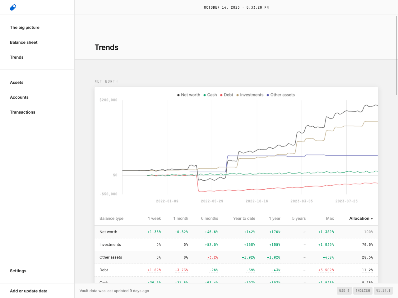Select Trends in the sidebar
This screenshot has width=398, height=298.
pyautogui.click(x=17, y=57)
